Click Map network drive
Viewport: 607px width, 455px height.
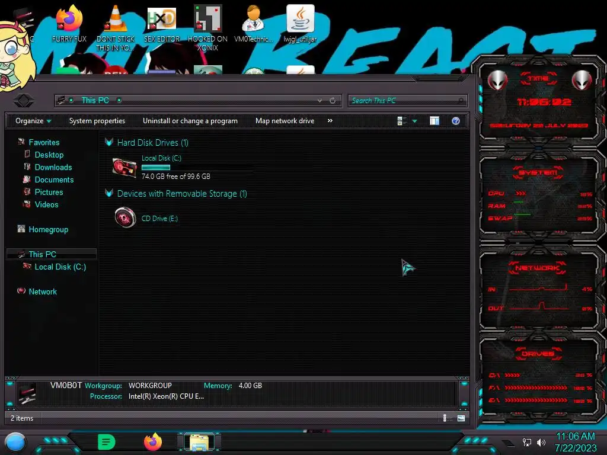coord(285,121)
